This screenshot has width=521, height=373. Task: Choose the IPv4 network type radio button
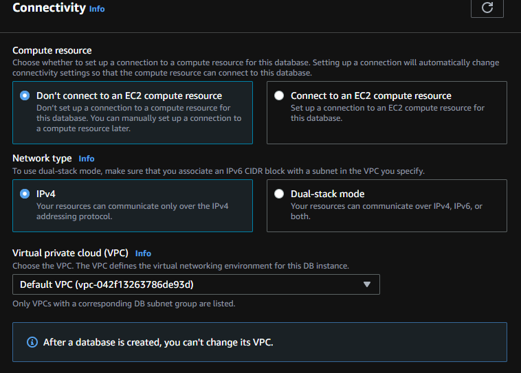pos(25,194)
